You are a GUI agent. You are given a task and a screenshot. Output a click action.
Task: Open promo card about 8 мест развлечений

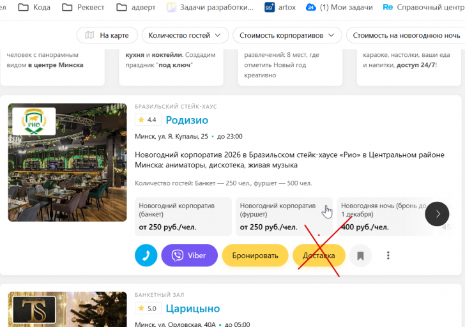290,68
